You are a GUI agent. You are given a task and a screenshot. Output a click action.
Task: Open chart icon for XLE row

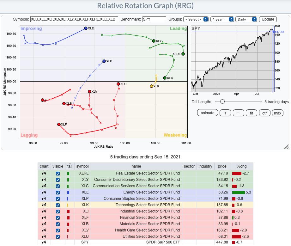[44, 192]
